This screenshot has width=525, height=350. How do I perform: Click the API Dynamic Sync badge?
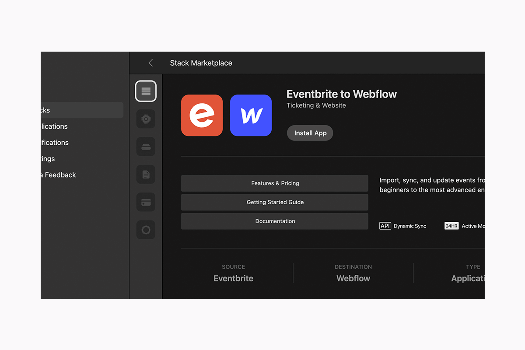coord(403,226)
